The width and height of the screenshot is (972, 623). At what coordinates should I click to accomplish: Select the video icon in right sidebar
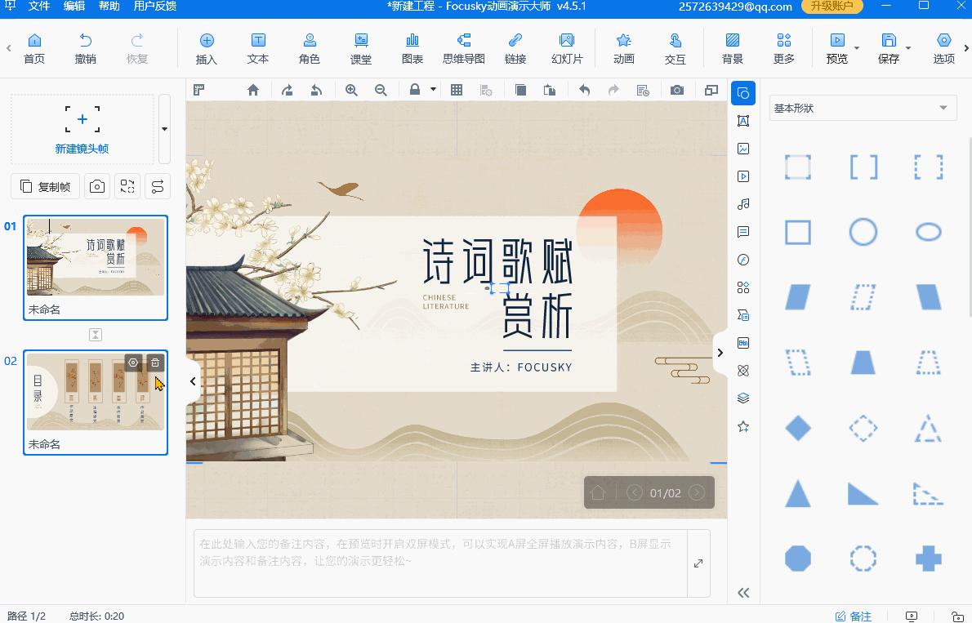(x=742, y=176)
